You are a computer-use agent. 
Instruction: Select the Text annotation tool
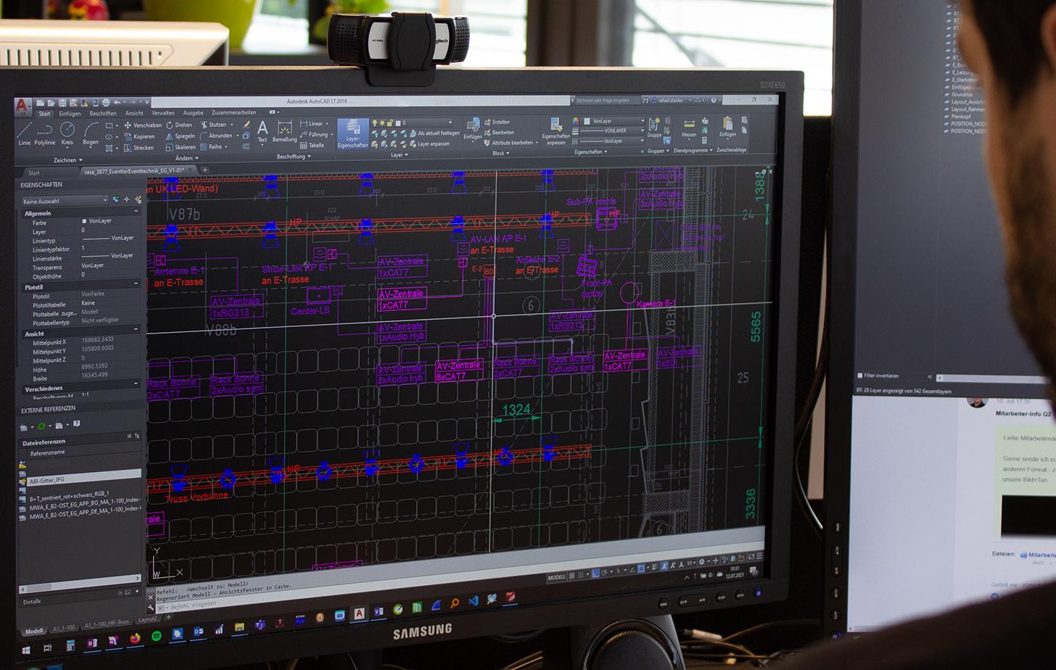263,132
